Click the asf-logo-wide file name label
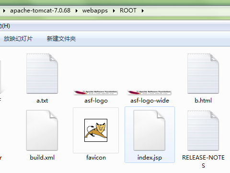Image resolution: width=230 pixels, height=173 pixels. (x=149, y=101)
